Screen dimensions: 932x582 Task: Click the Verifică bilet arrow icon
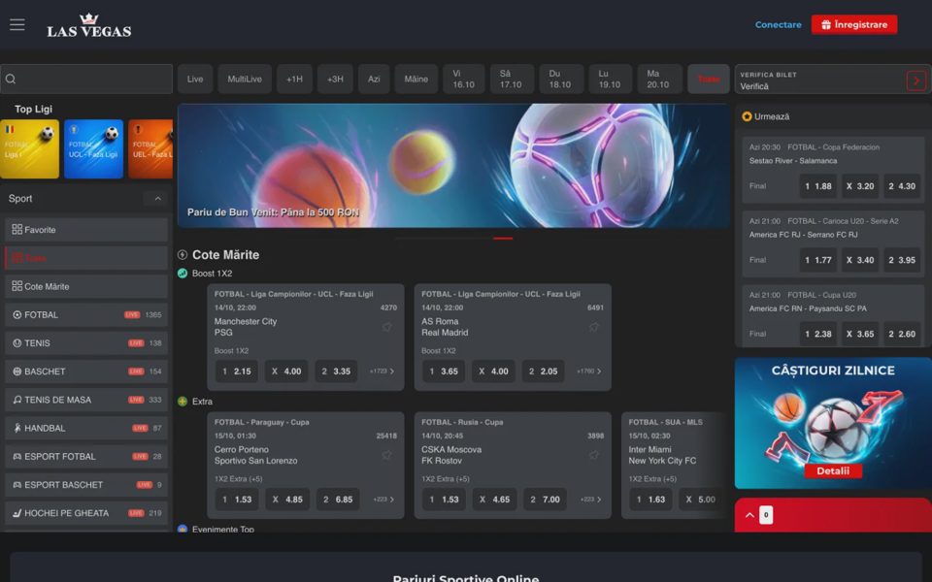915,81
